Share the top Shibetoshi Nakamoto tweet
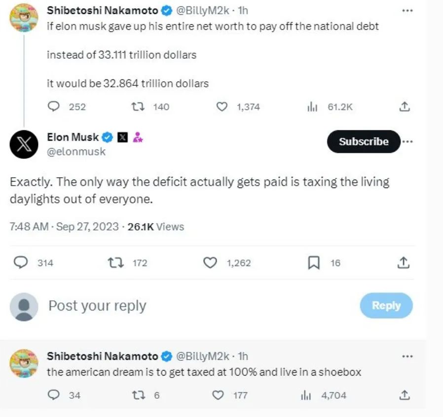This screenshot has height=417, width=443. (404, 106)
